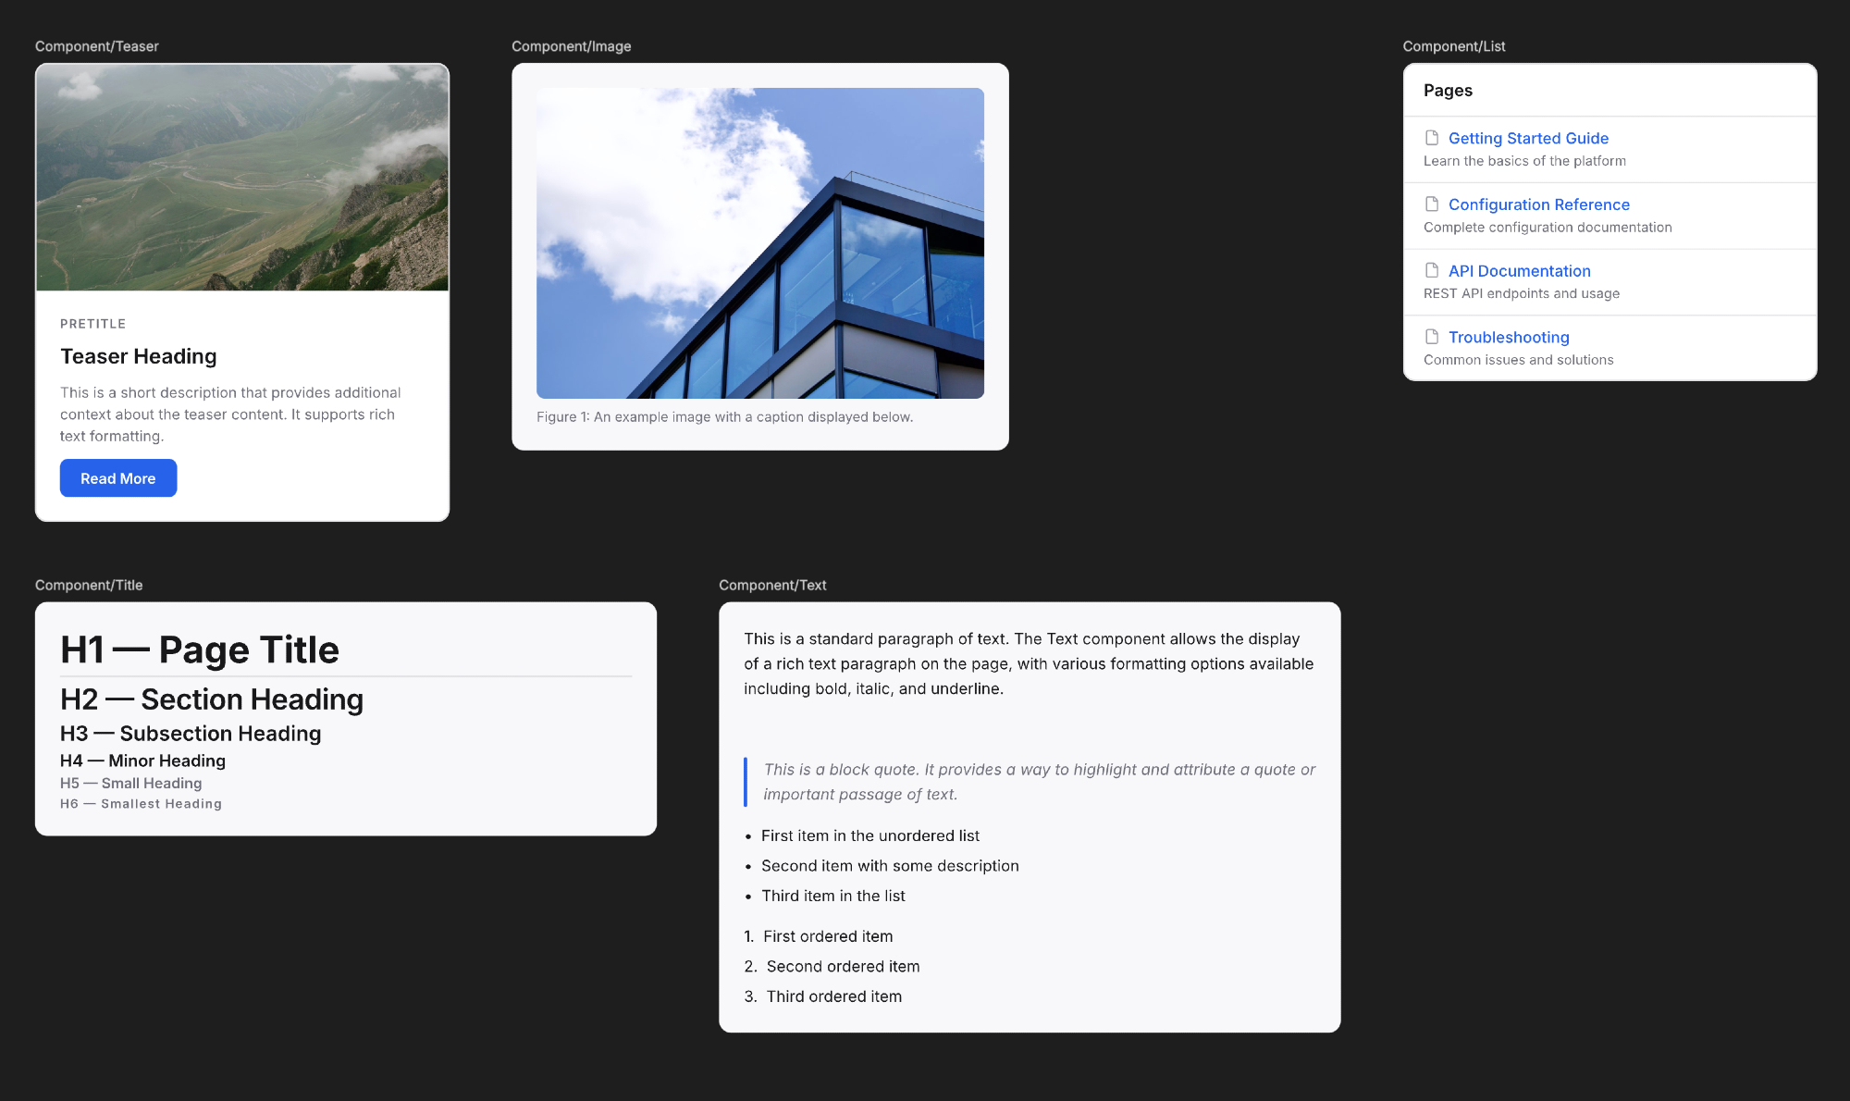Click the Teaser Heading text
The height and width of the screenshot is (1101, 1850).
[x=139, y=356]
